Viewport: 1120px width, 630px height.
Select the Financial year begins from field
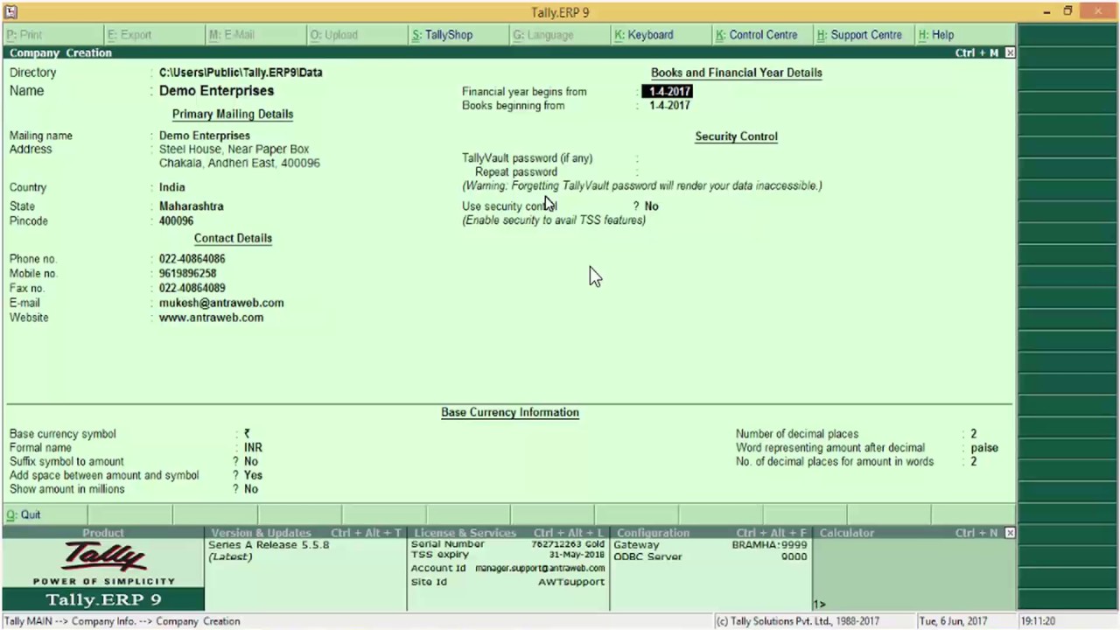point(668,91)
